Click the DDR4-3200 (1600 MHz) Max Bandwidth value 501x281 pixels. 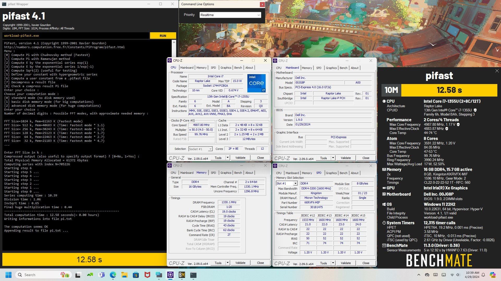click(316, 188)
